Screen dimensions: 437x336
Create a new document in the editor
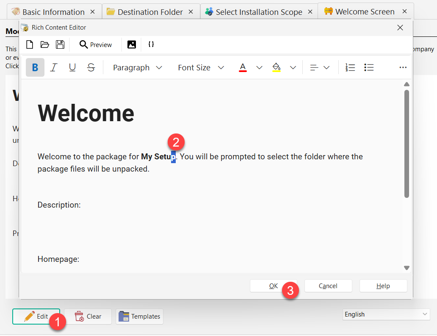[x=30, y=44]
